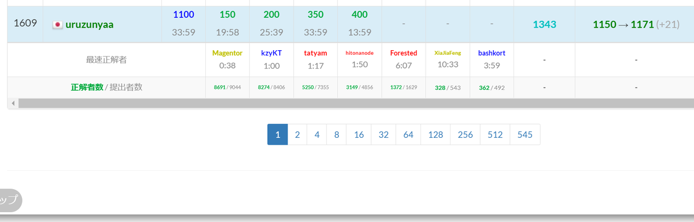This screenshot has height=222, width=694.
Task: Go to standings page 64
Action: tap(408, 134)
